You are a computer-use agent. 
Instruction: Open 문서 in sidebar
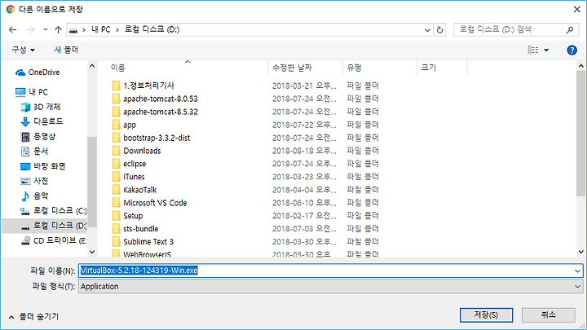(x=34, y=152)
